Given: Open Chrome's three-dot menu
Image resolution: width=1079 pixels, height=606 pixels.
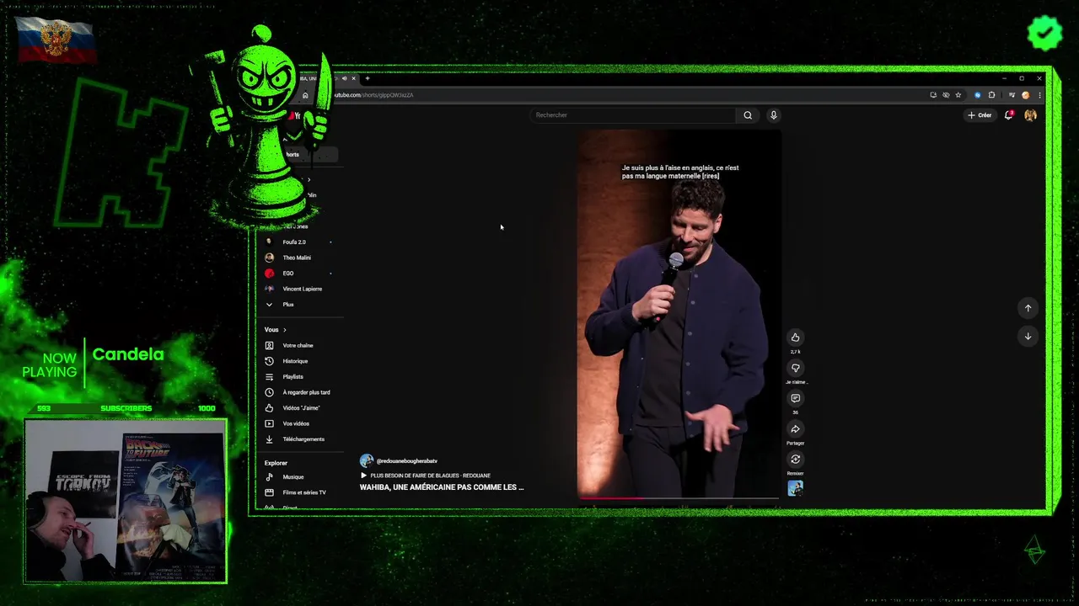Looking at the screenshot, I should point(1039,95).
